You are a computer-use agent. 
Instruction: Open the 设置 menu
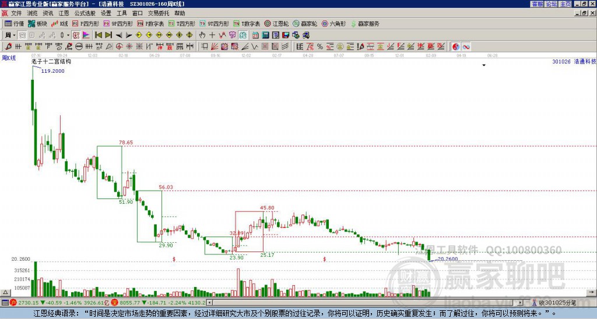pyautogui.click(x=106, y=13)
